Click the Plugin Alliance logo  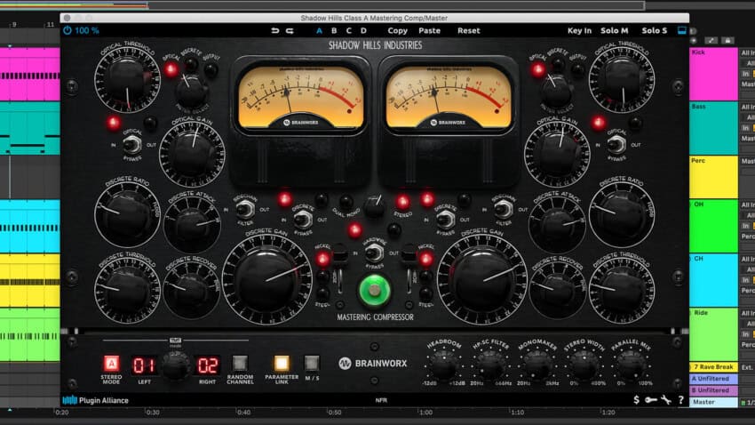tap(95, 400)
